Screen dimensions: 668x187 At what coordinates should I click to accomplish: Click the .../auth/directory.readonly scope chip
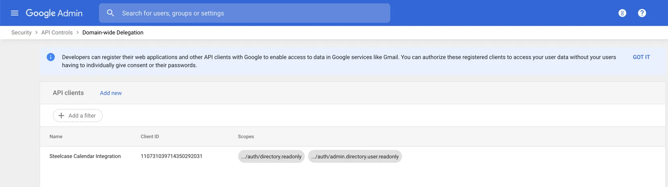(271, 156)
